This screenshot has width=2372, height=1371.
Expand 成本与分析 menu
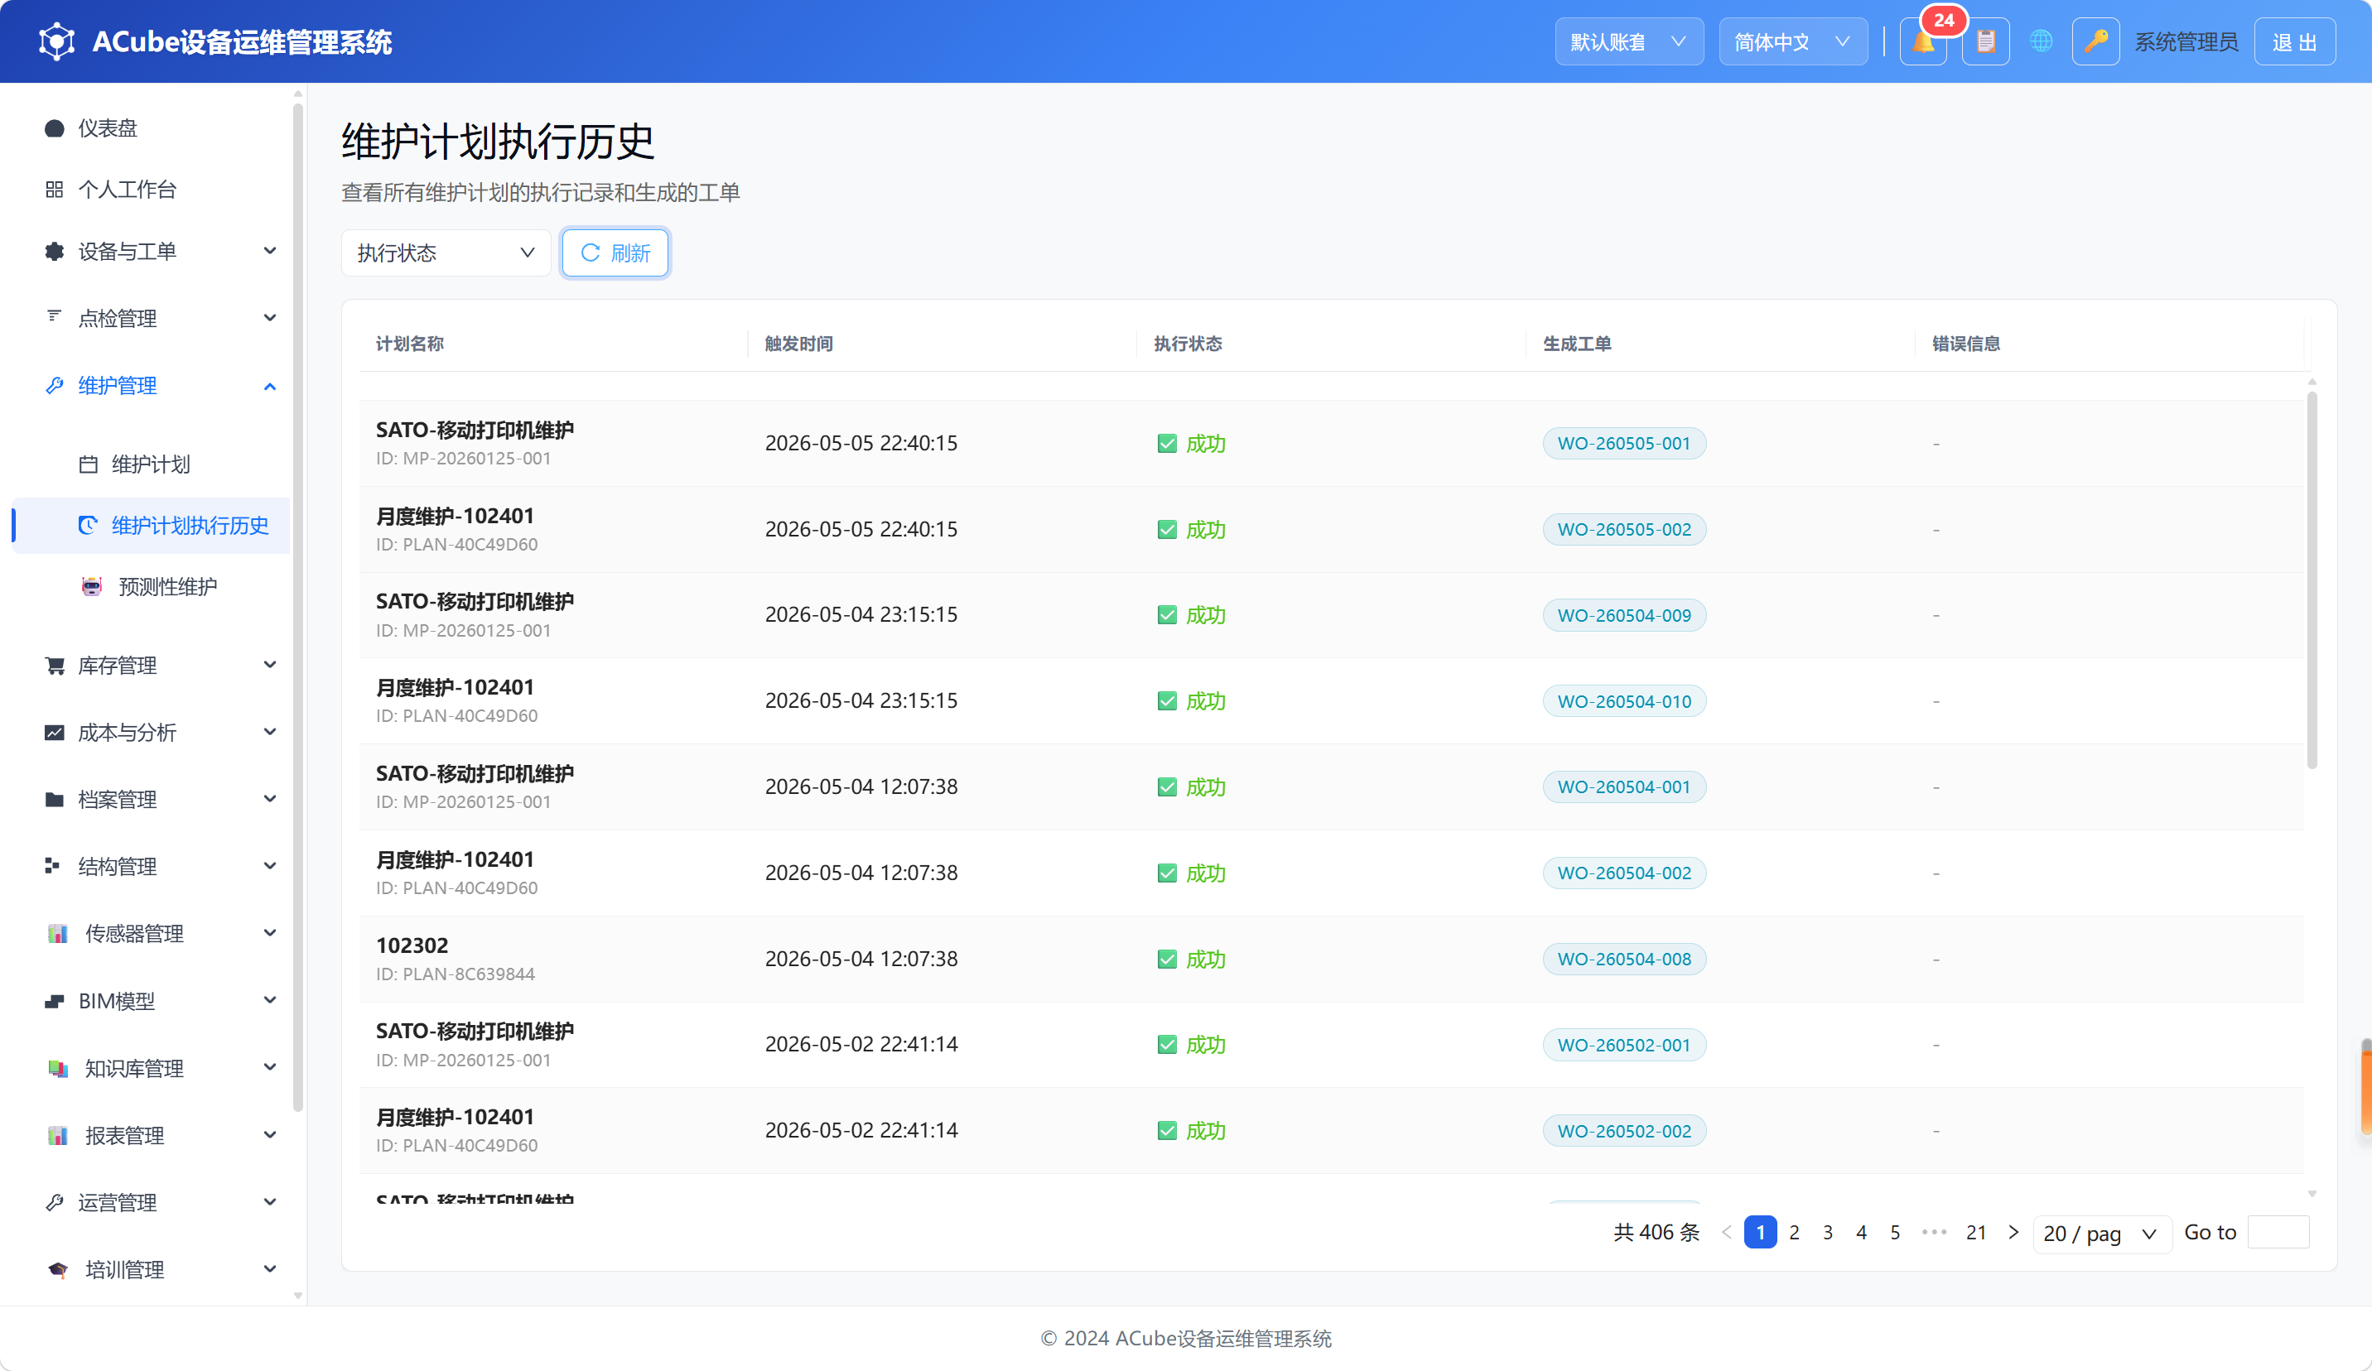[151, 732]
